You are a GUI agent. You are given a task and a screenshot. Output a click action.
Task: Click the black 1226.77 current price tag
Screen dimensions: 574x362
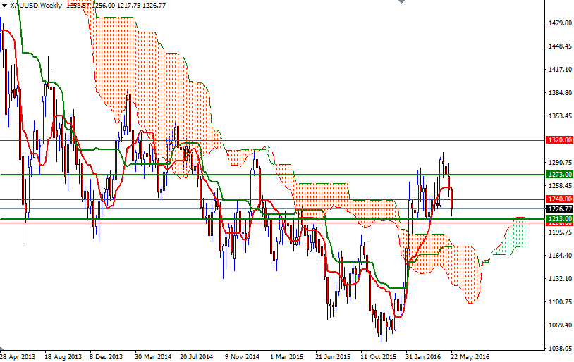click(559, 209)
